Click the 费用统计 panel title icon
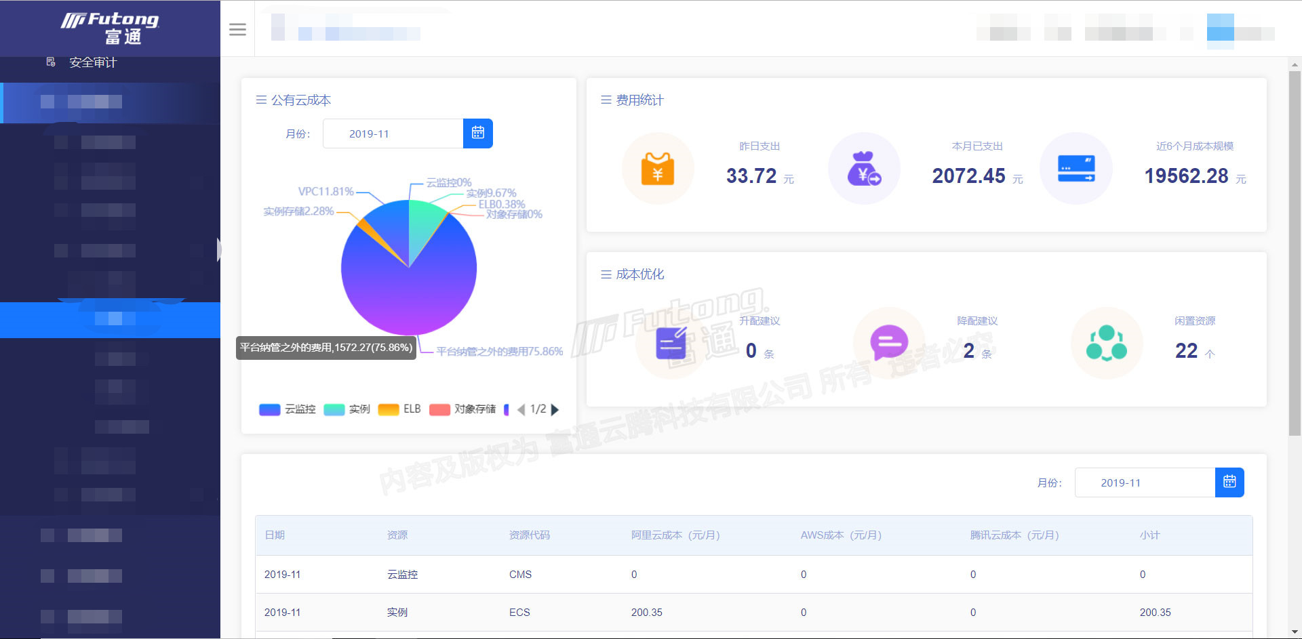 tap(606, 100)
